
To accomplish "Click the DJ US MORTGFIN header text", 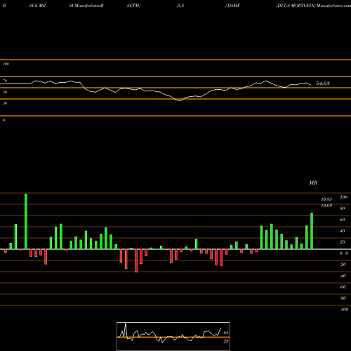I will (x=296, y=6).
